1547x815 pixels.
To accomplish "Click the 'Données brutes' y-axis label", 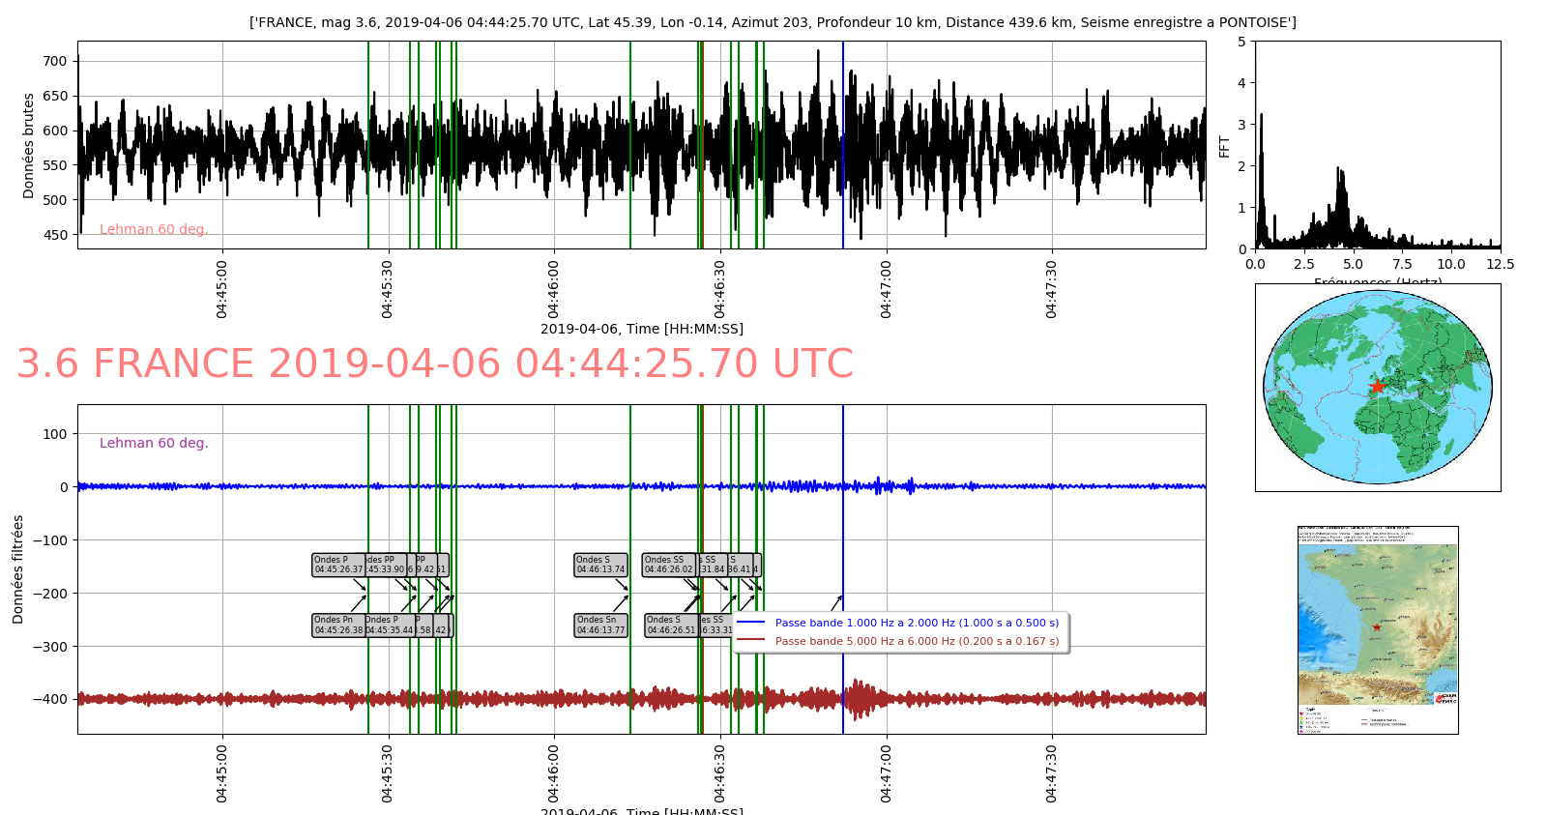I will coord(28,145).
